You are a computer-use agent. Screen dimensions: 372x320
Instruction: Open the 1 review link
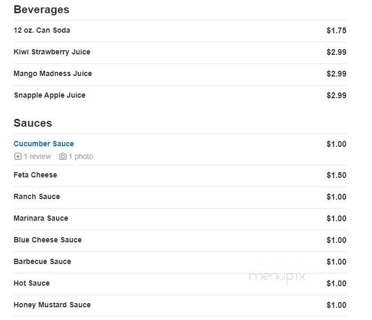[x=37, y=156]
